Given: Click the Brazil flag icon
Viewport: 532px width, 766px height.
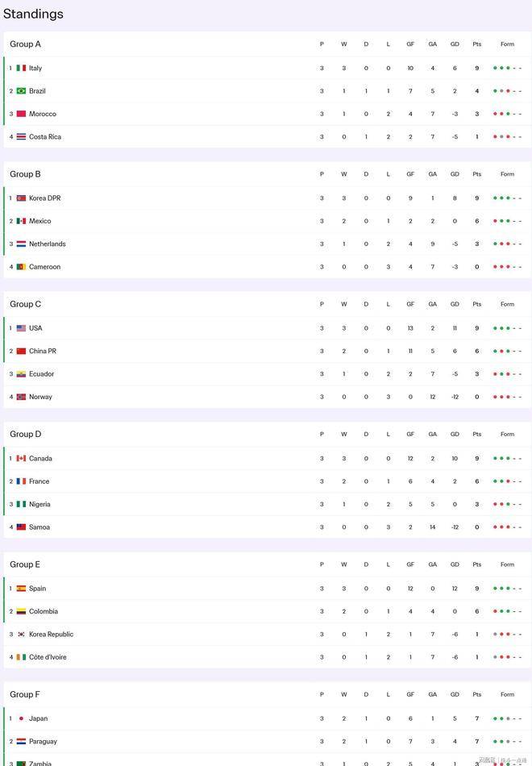Looking at the screenshot, I should (21, 91).
